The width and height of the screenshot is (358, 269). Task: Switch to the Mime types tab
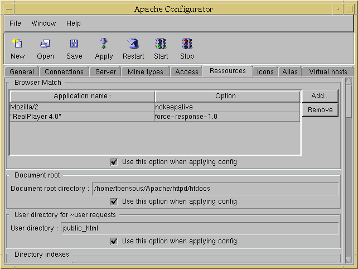pyautogui.click(x=145, y=72)
